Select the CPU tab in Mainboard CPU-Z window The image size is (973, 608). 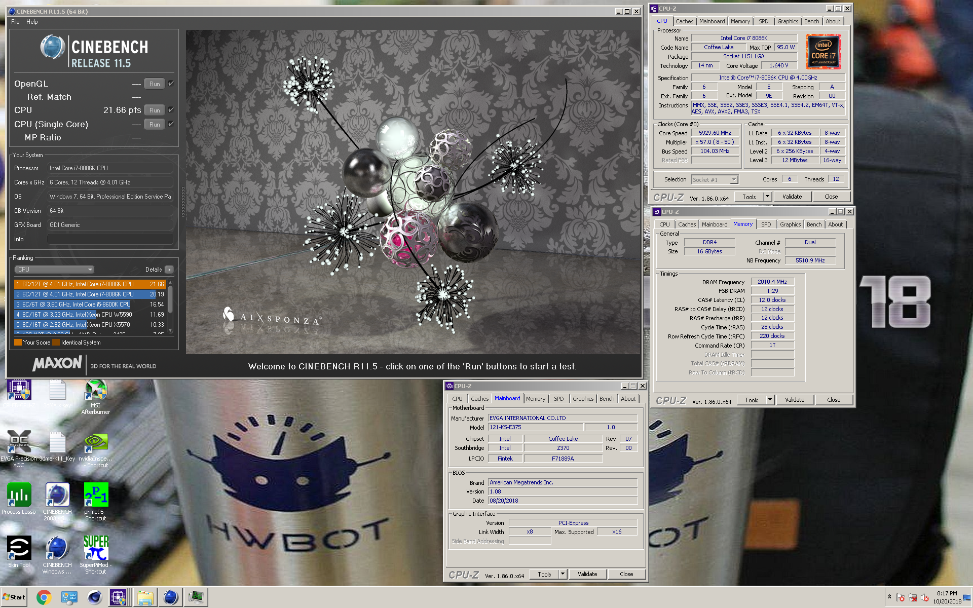point(457,399)
